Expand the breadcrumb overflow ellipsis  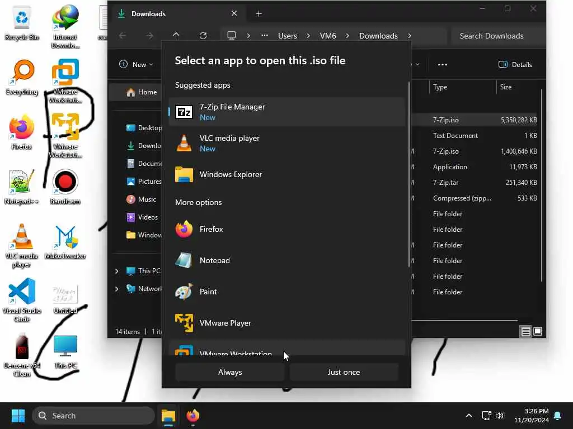[265, 35]
